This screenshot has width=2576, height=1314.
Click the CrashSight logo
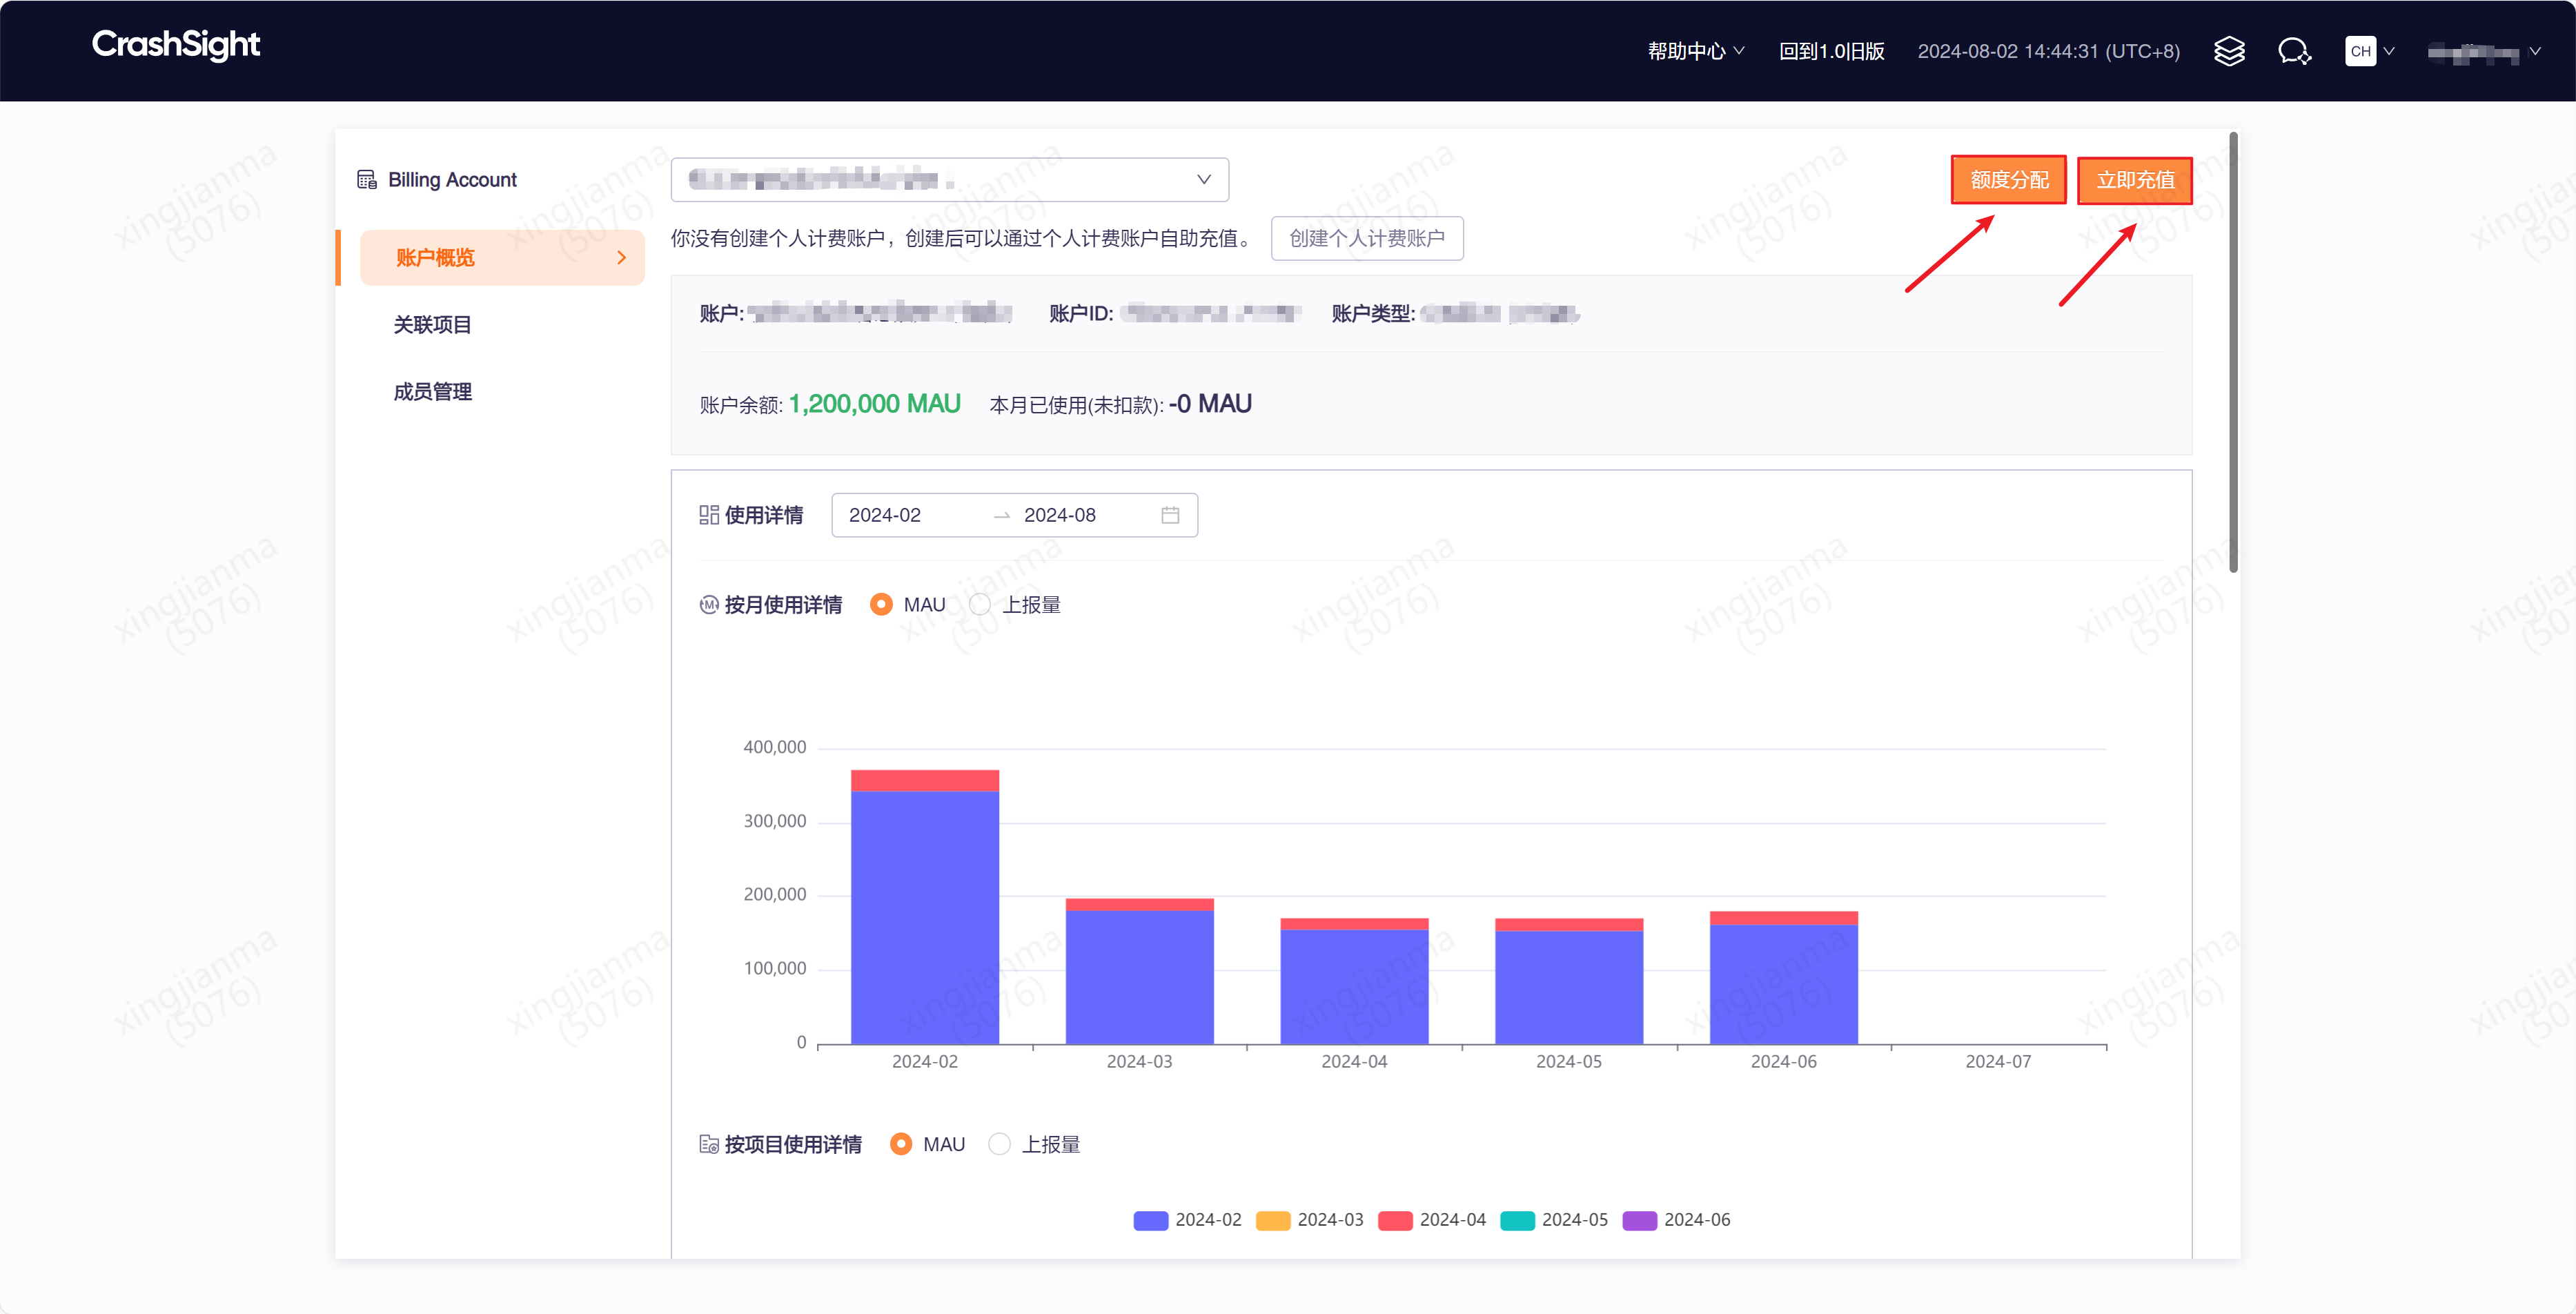point(176,45)
